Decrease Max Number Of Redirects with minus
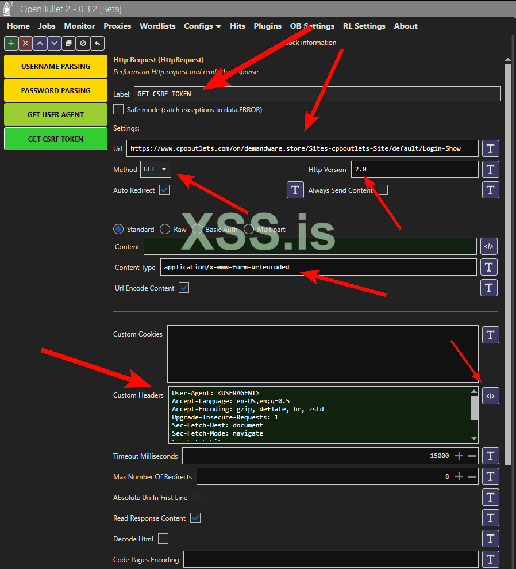516x569 pixels. pyautogui.click(x=471, y=476)
